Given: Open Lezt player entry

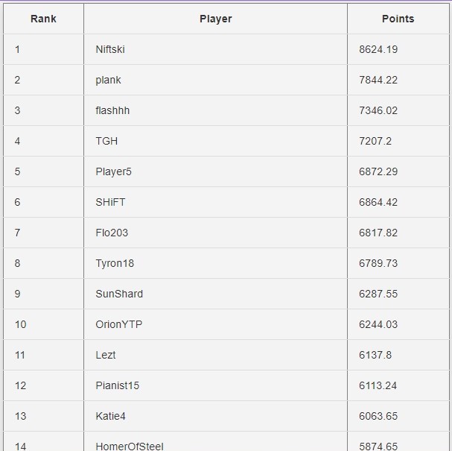Looking at the screenshot, I should click(x=106, y=355).
